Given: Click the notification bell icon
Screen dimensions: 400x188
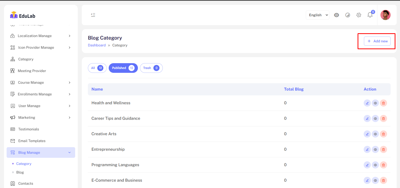Looking at the screenshot, I should pos(370,15).
